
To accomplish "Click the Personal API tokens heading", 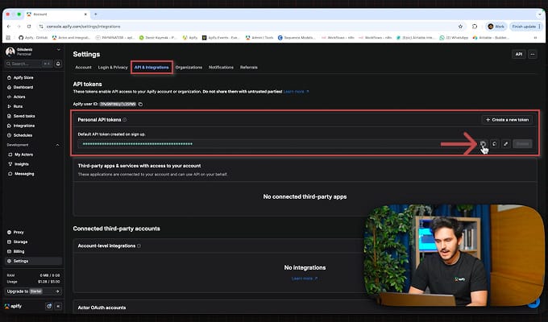I will pos(99,120).
